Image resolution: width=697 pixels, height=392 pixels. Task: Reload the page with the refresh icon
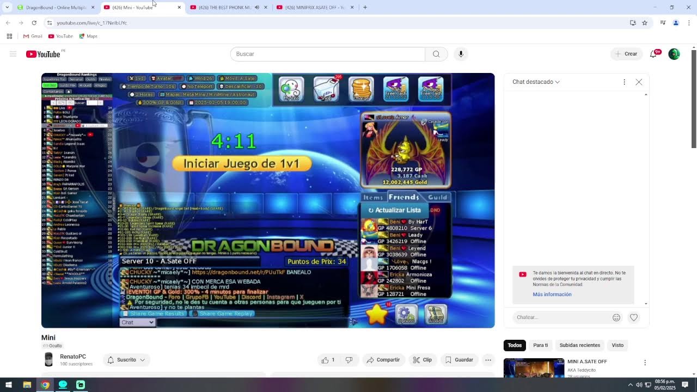coord(34,23)
